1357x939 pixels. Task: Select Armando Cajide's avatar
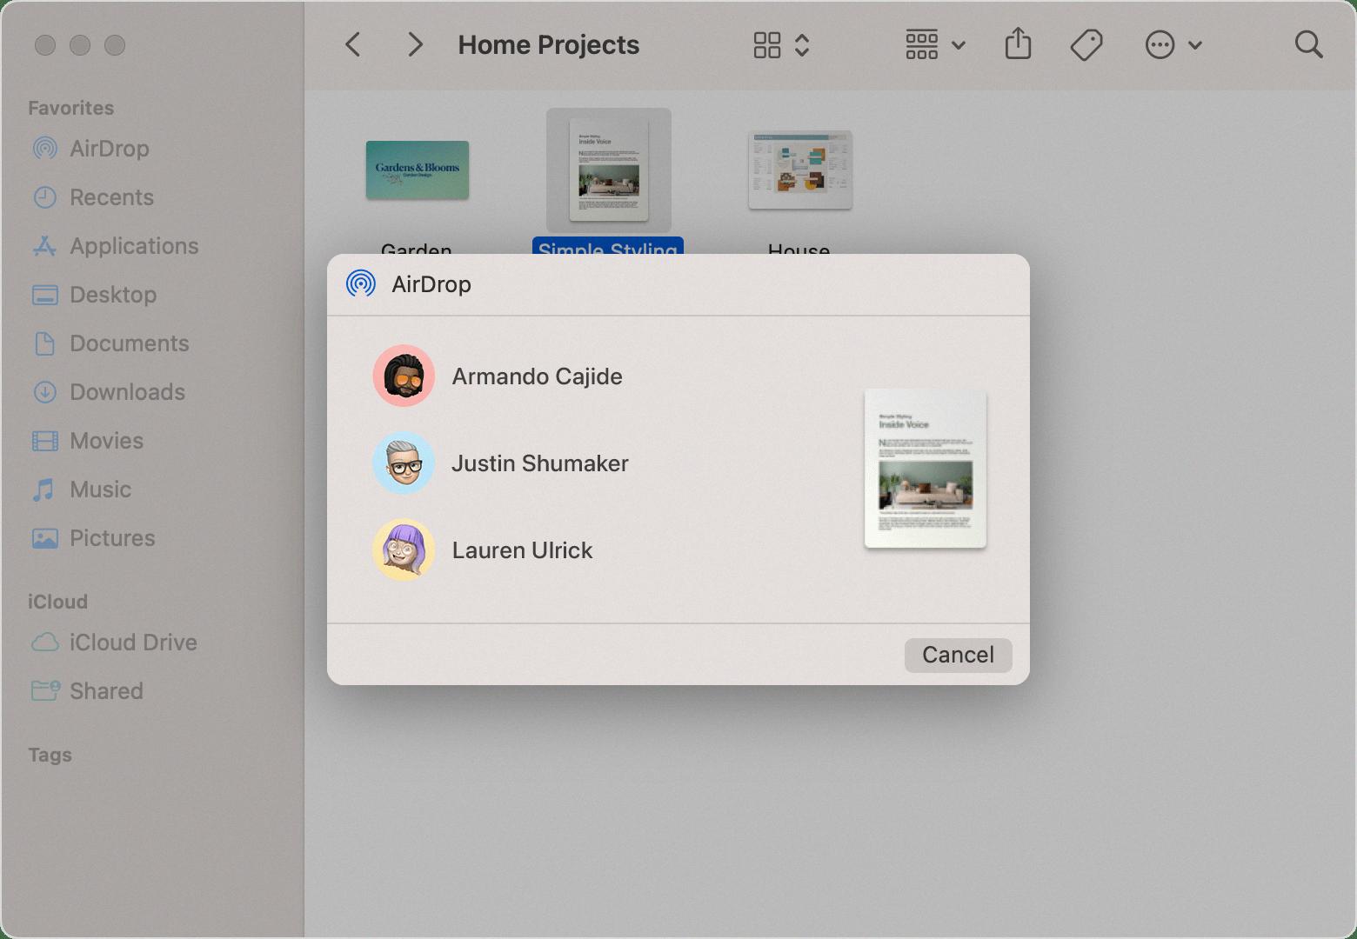(x=404, y=376)
